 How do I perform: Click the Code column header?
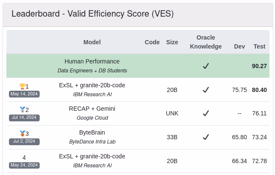152,42
